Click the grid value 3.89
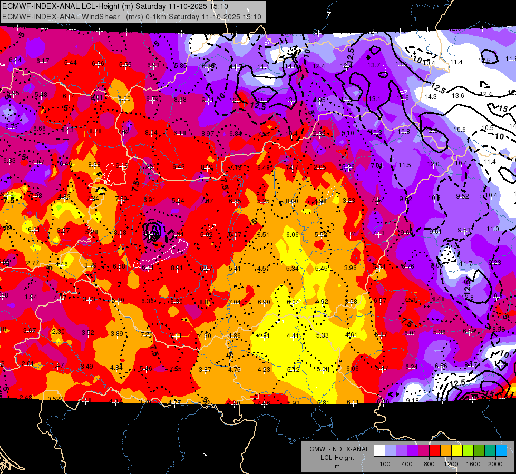 point(117,333)
